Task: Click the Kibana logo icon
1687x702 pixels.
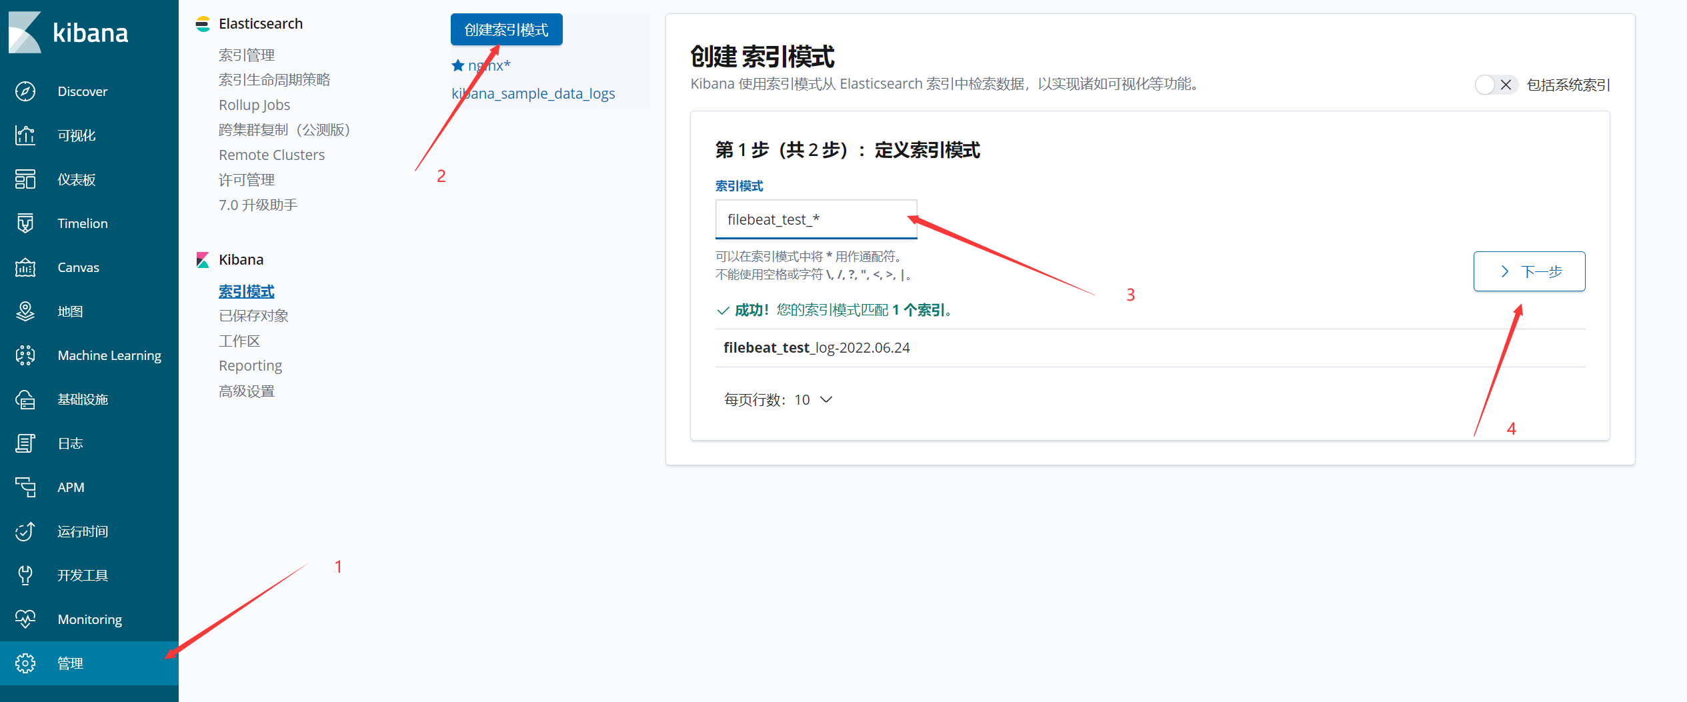Action: [x=25, y=32]
